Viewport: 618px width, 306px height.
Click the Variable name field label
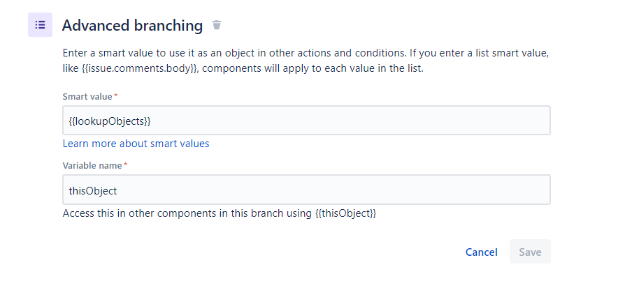pyautogui.click(x=92, y=166)
